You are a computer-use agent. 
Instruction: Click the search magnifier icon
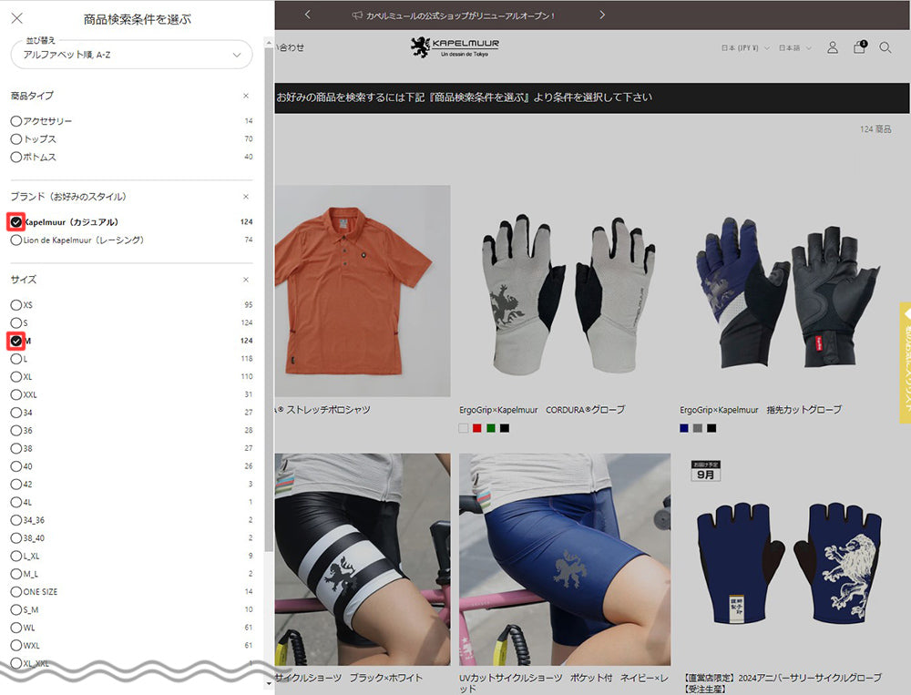(x=885, y=47)
